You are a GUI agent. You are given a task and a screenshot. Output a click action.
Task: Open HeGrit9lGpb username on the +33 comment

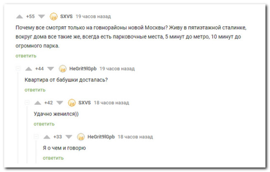pos(101,137)
